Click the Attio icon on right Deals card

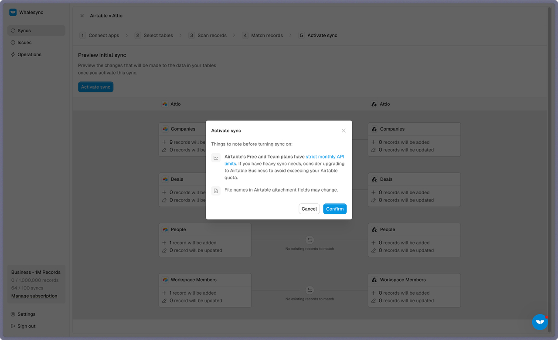point(374,179)
